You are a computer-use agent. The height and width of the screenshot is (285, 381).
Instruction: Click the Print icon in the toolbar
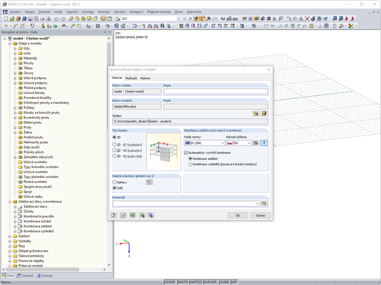point(42,18)
